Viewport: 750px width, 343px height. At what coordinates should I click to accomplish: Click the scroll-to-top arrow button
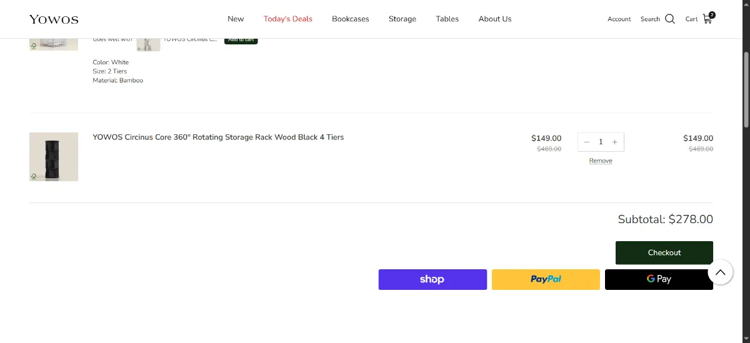pyautogui.click(x=720, y=272)
